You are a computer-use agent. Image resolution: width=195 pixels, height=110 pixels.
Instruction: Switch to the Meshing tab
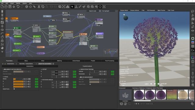[x=59, y=61]
